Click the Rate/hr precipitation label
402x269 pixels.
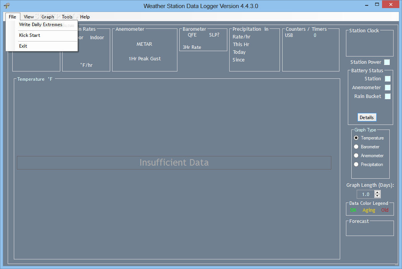click(241, 37)
